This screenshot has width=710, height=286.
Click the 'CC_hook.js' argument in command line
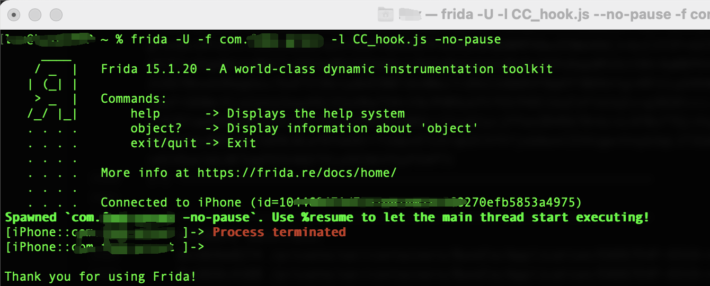tap(389, 39)
